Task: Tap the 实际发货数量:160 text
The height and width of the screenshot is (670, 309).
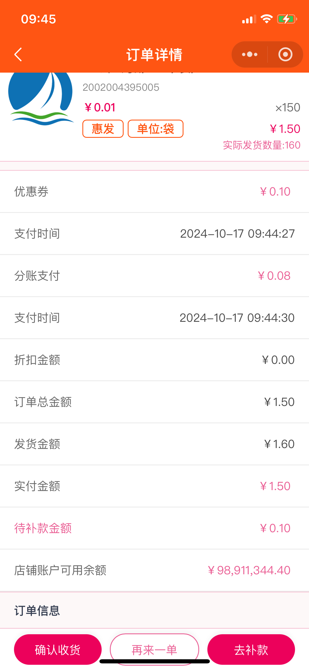Action: (x=261, y=145)
